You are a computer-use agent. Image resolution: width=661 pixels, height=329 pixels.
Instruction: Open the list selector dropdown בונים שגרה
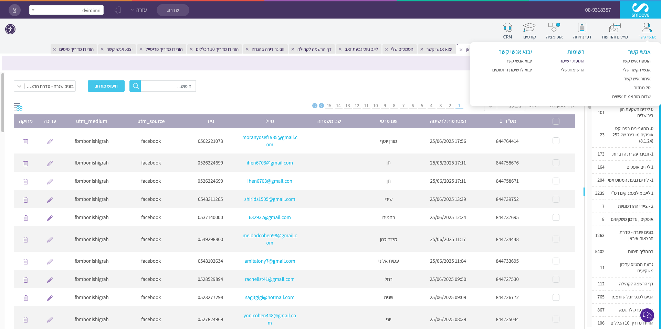[45, 86]
